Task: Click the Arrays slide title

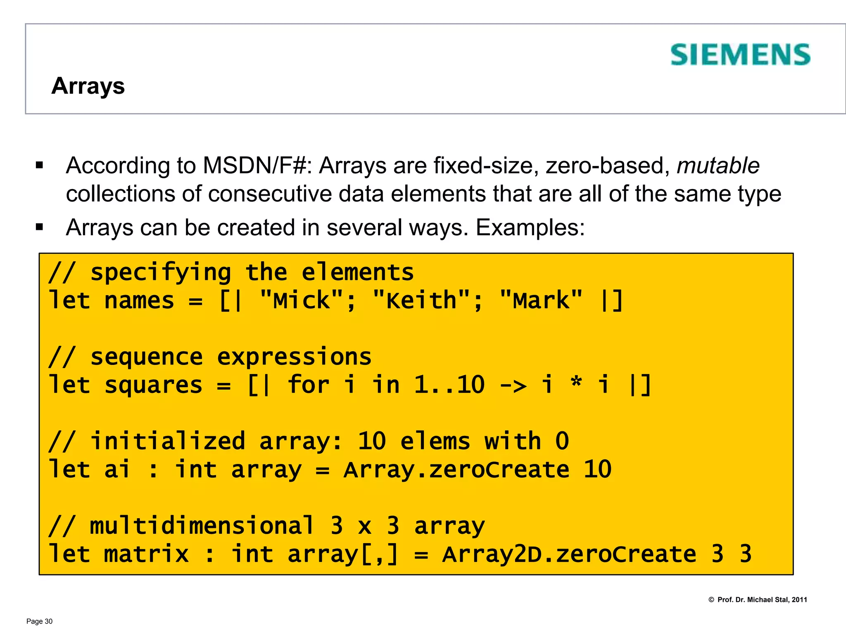Action: [88, 86]
